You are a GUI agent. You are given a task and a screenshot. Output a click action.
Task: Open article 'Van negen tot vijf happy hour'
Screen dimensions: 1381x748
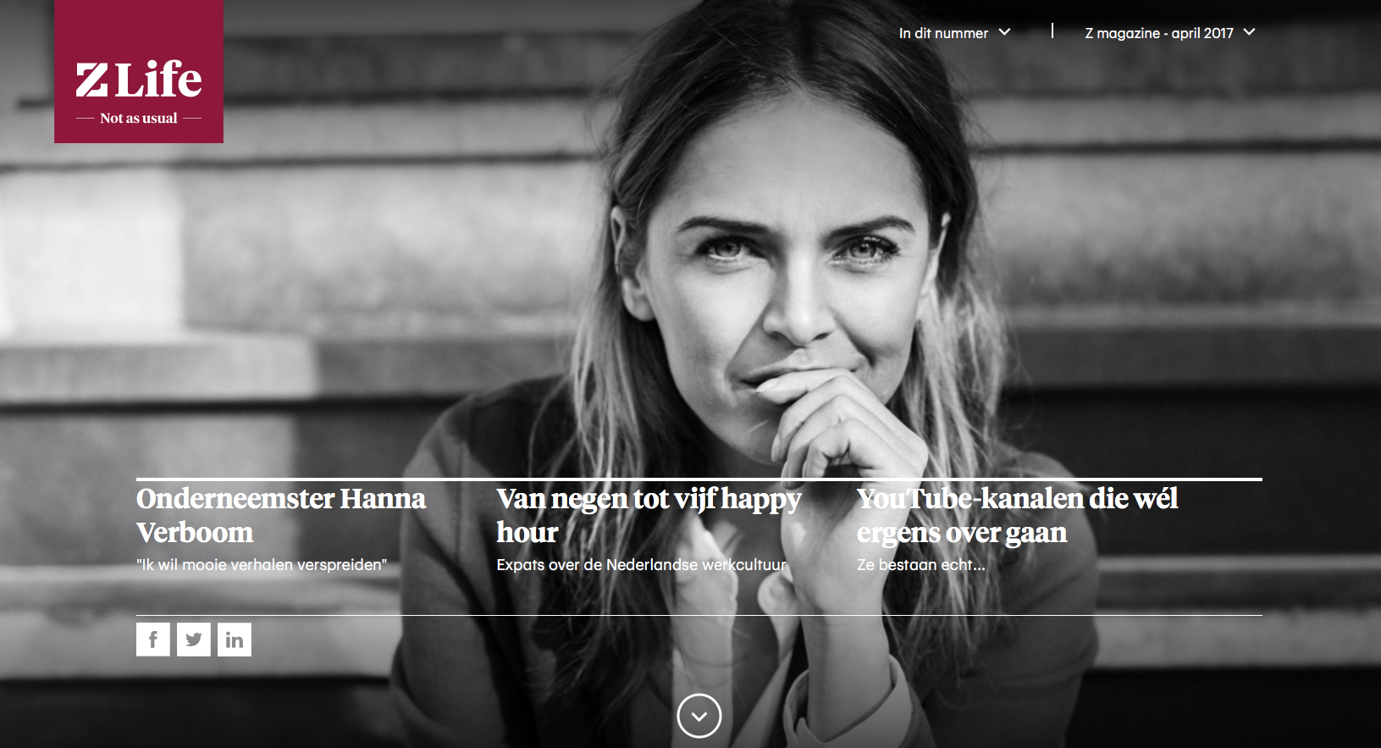click(649, 515)
